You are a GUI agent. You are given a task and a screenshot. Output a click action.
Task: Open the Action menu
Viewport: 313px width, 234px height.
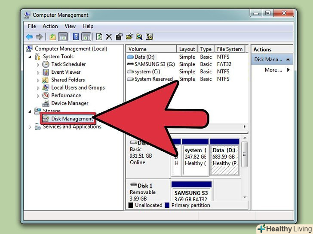[50, 26]
